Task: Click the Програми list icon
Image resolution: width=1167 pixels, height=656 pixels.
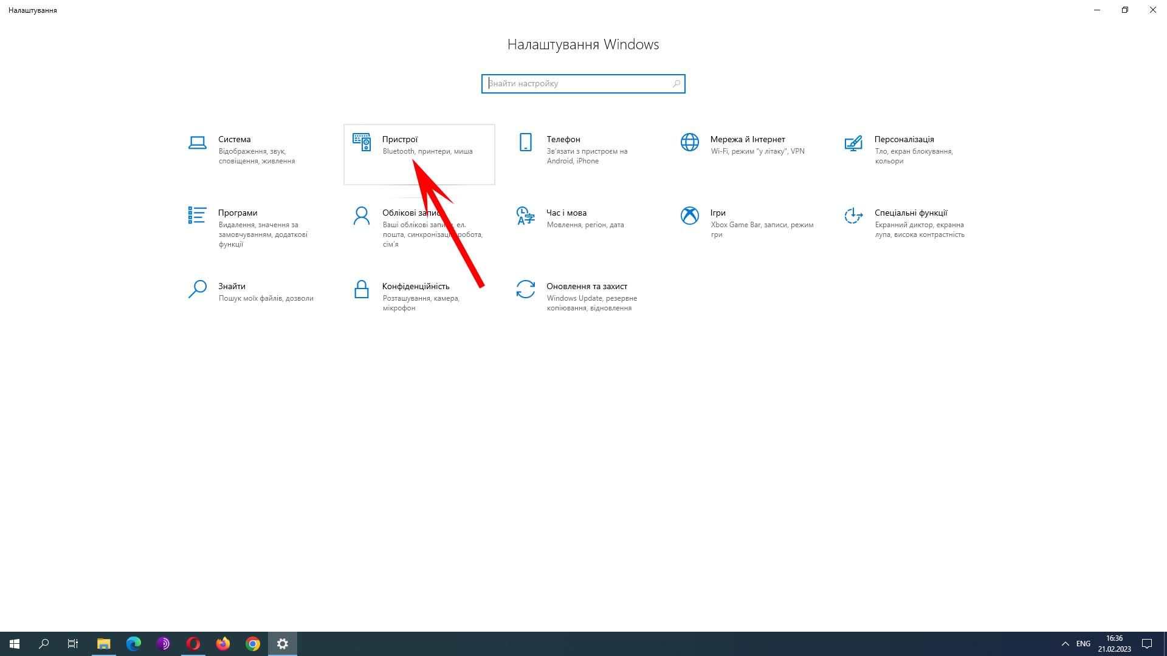Action: coord(197,215)
